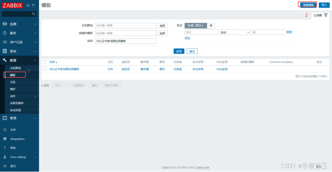Open the row's 仪表盘 link
The width and height of the screenshot is (332, 172).
[178, 69]
